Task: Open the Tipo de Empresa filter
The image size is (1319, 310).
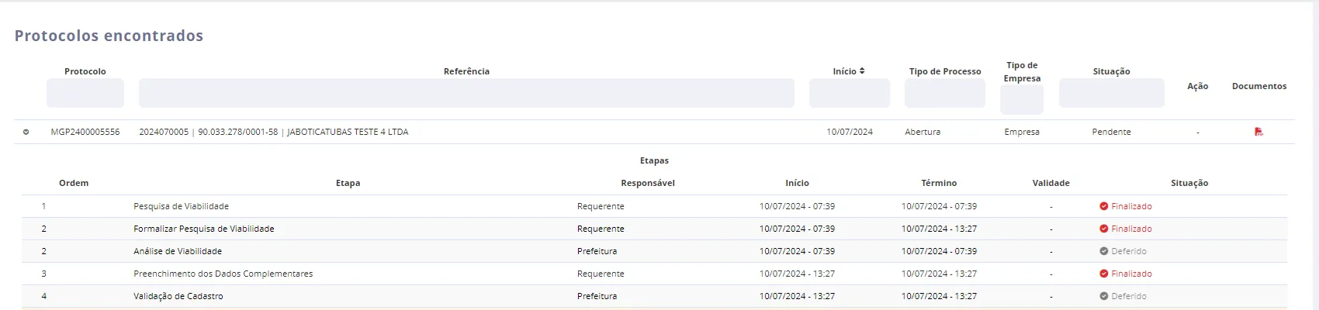Action: pos(1022,100)
